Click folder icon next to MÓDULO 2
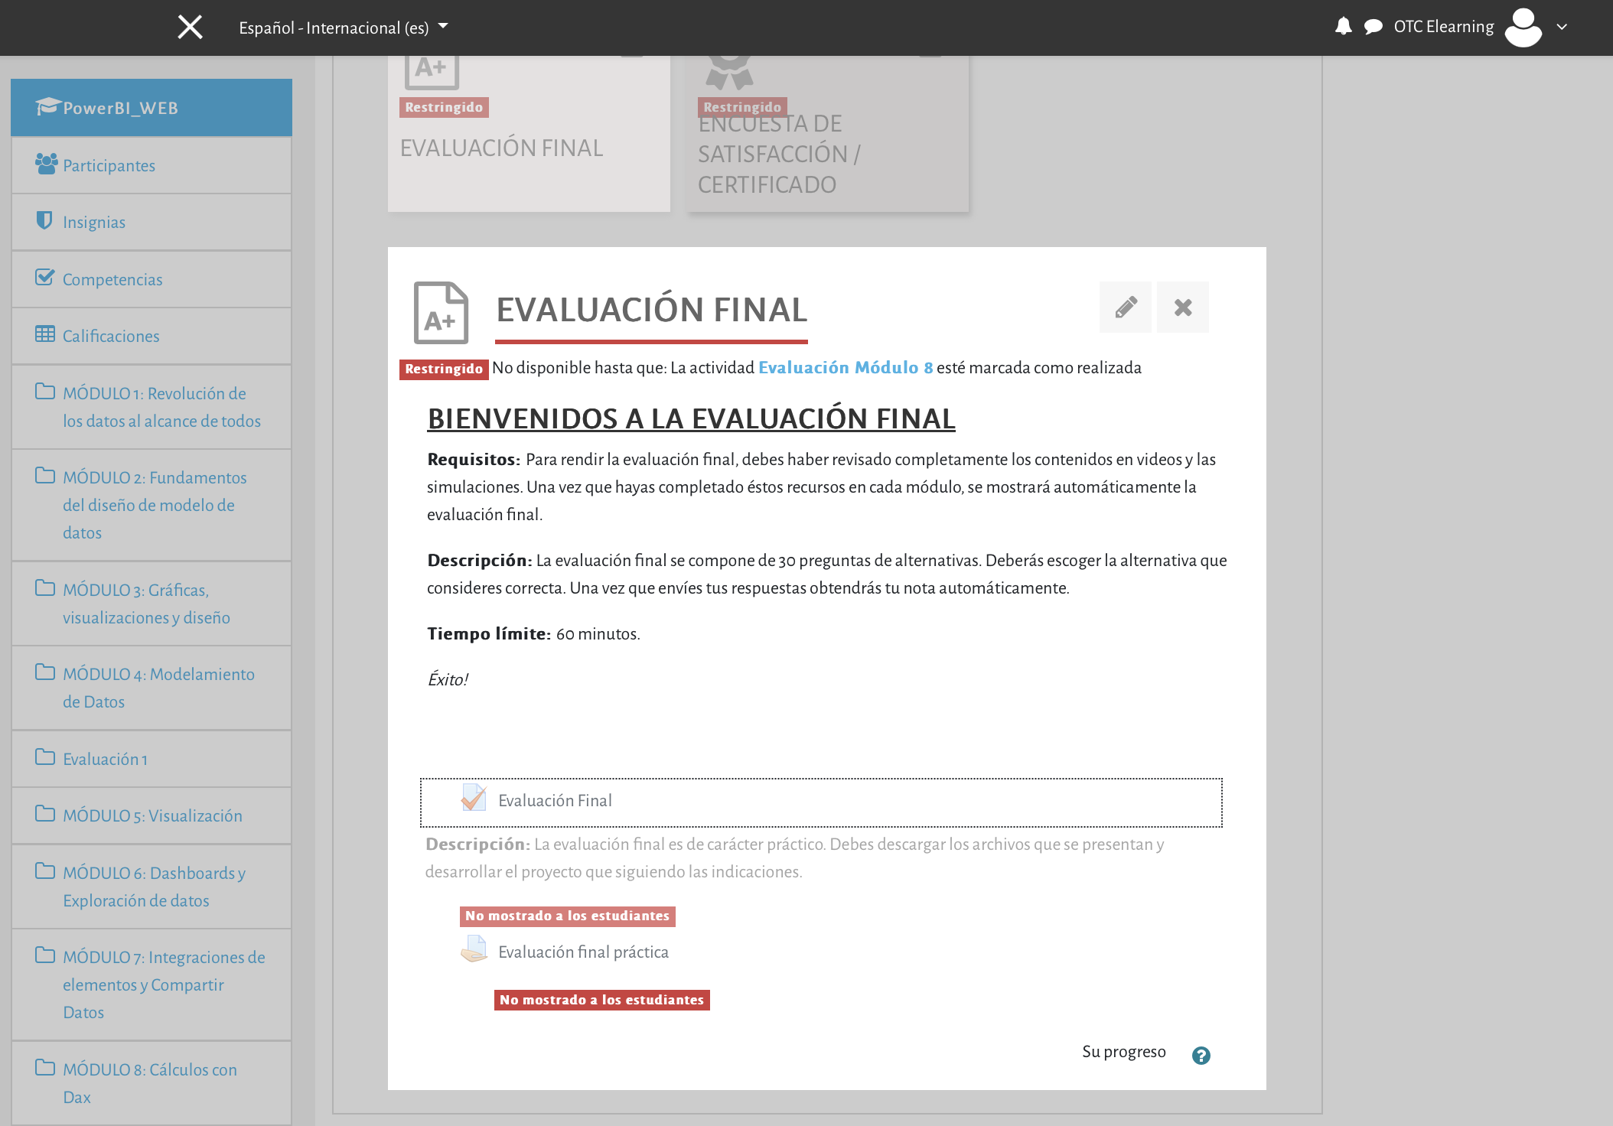 tap(45, 476)
